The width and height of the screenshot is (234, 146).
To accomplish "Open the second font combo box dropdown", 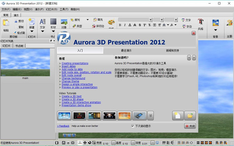I will [x=162, y=20].
